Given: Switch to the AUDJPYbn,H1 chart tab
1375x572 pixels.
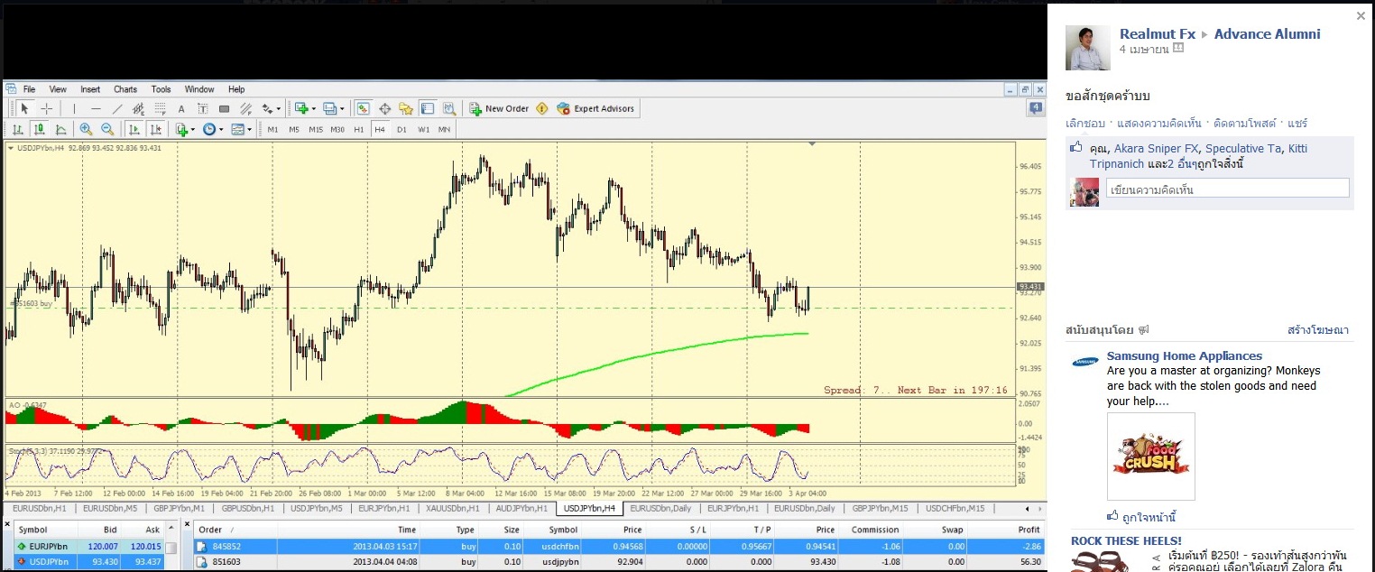Looking at the screenshot, I should (x=521, y=509).
